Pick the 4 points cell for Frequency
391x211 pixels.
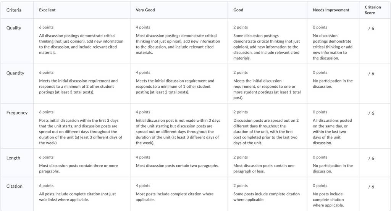tap(179, 126)
